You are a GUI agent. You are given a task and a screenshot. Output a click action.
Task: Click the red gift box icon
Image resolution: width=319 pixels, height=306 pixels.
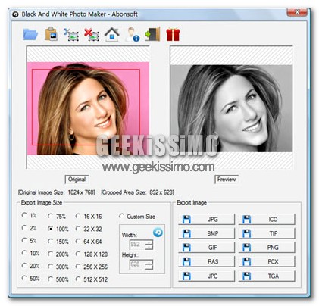[173, 35]
